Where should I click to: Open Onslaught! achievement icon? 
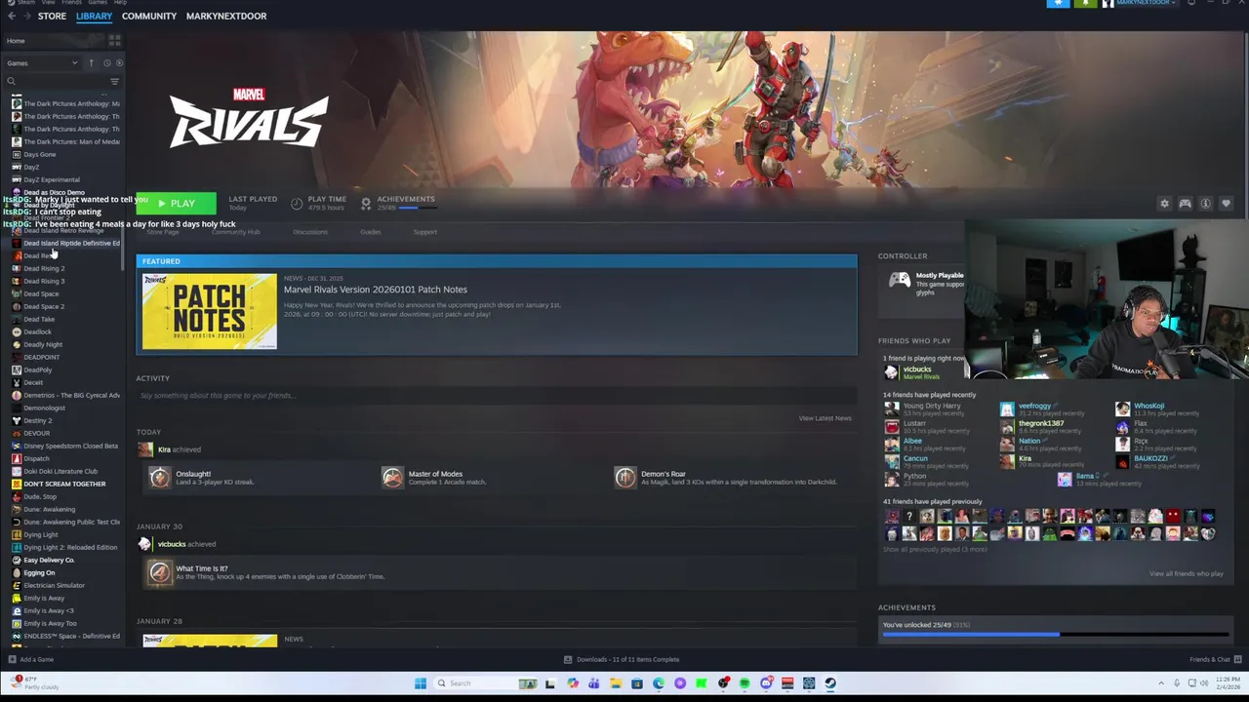(159, 477)
